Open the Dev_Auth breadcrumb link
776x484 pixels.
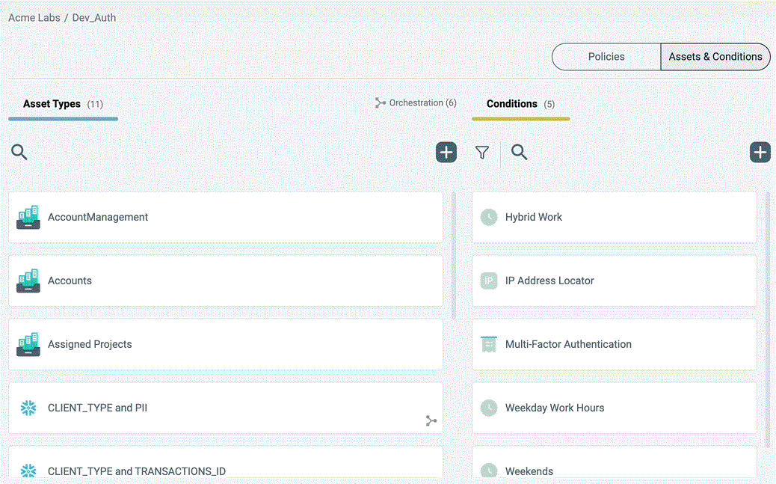pos(94,17)
